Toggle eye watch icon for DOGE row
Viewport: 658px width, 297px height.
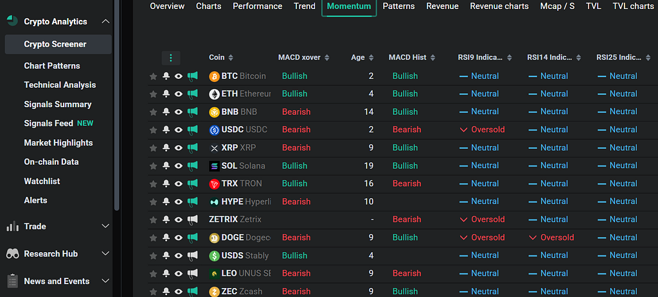click(x=179, y=237)
